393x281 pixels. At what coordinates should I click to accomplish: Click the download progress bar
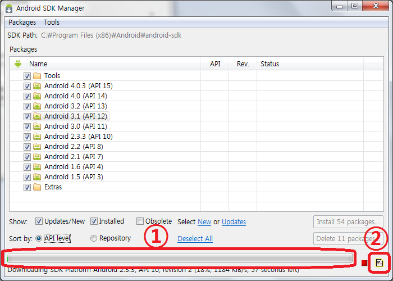coord(180,258)
